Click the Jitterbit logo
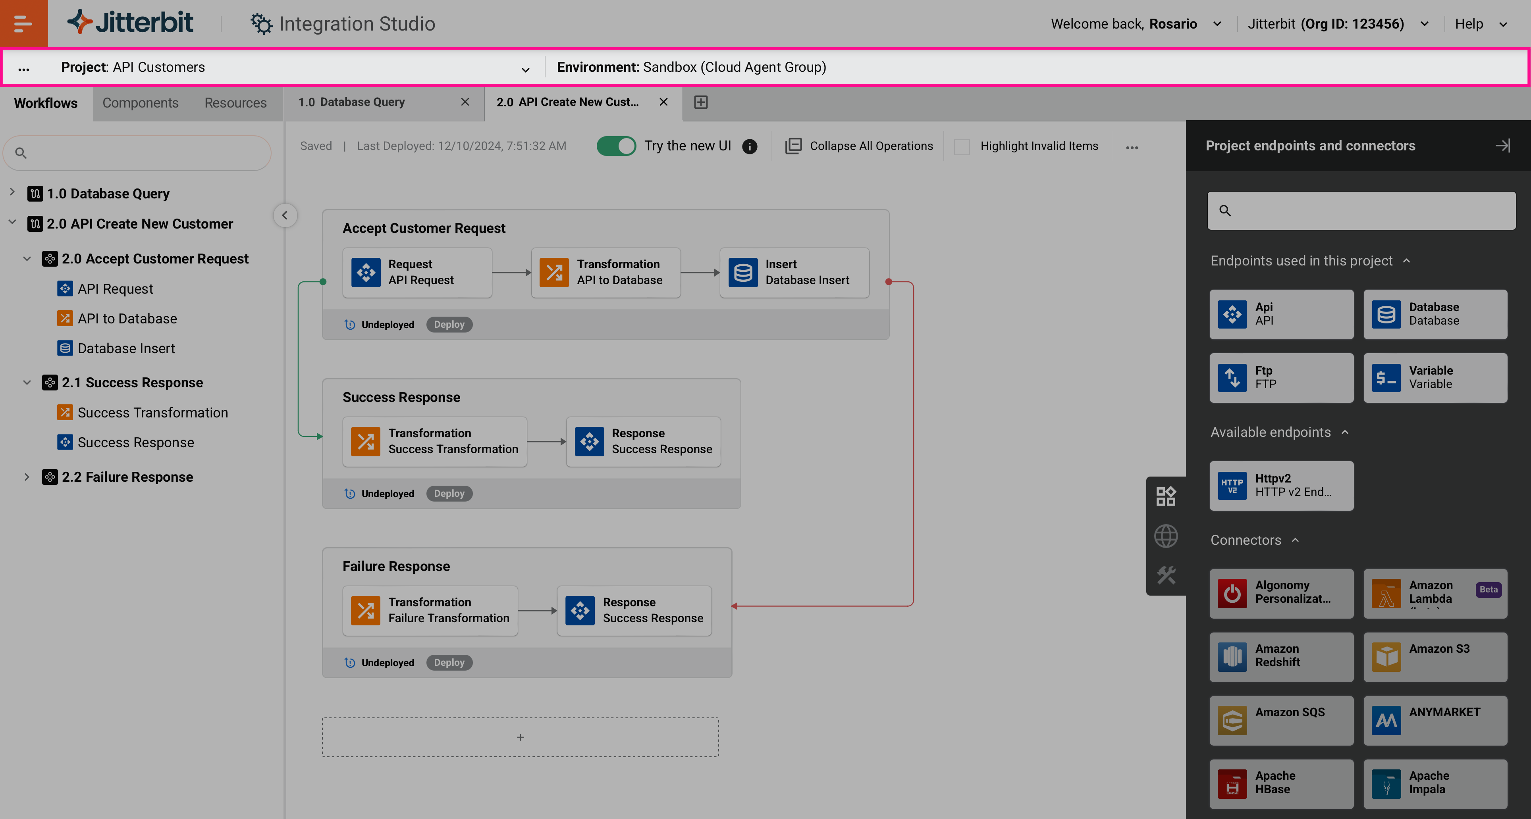Image resolution: width=1531 pixels, height=819 pixels. click(x=130, y=23)
